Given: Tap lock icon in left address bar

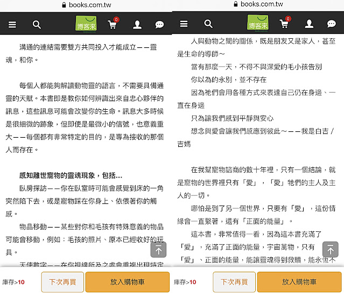Looking at the screenshot, I should [x=64, y=5].
